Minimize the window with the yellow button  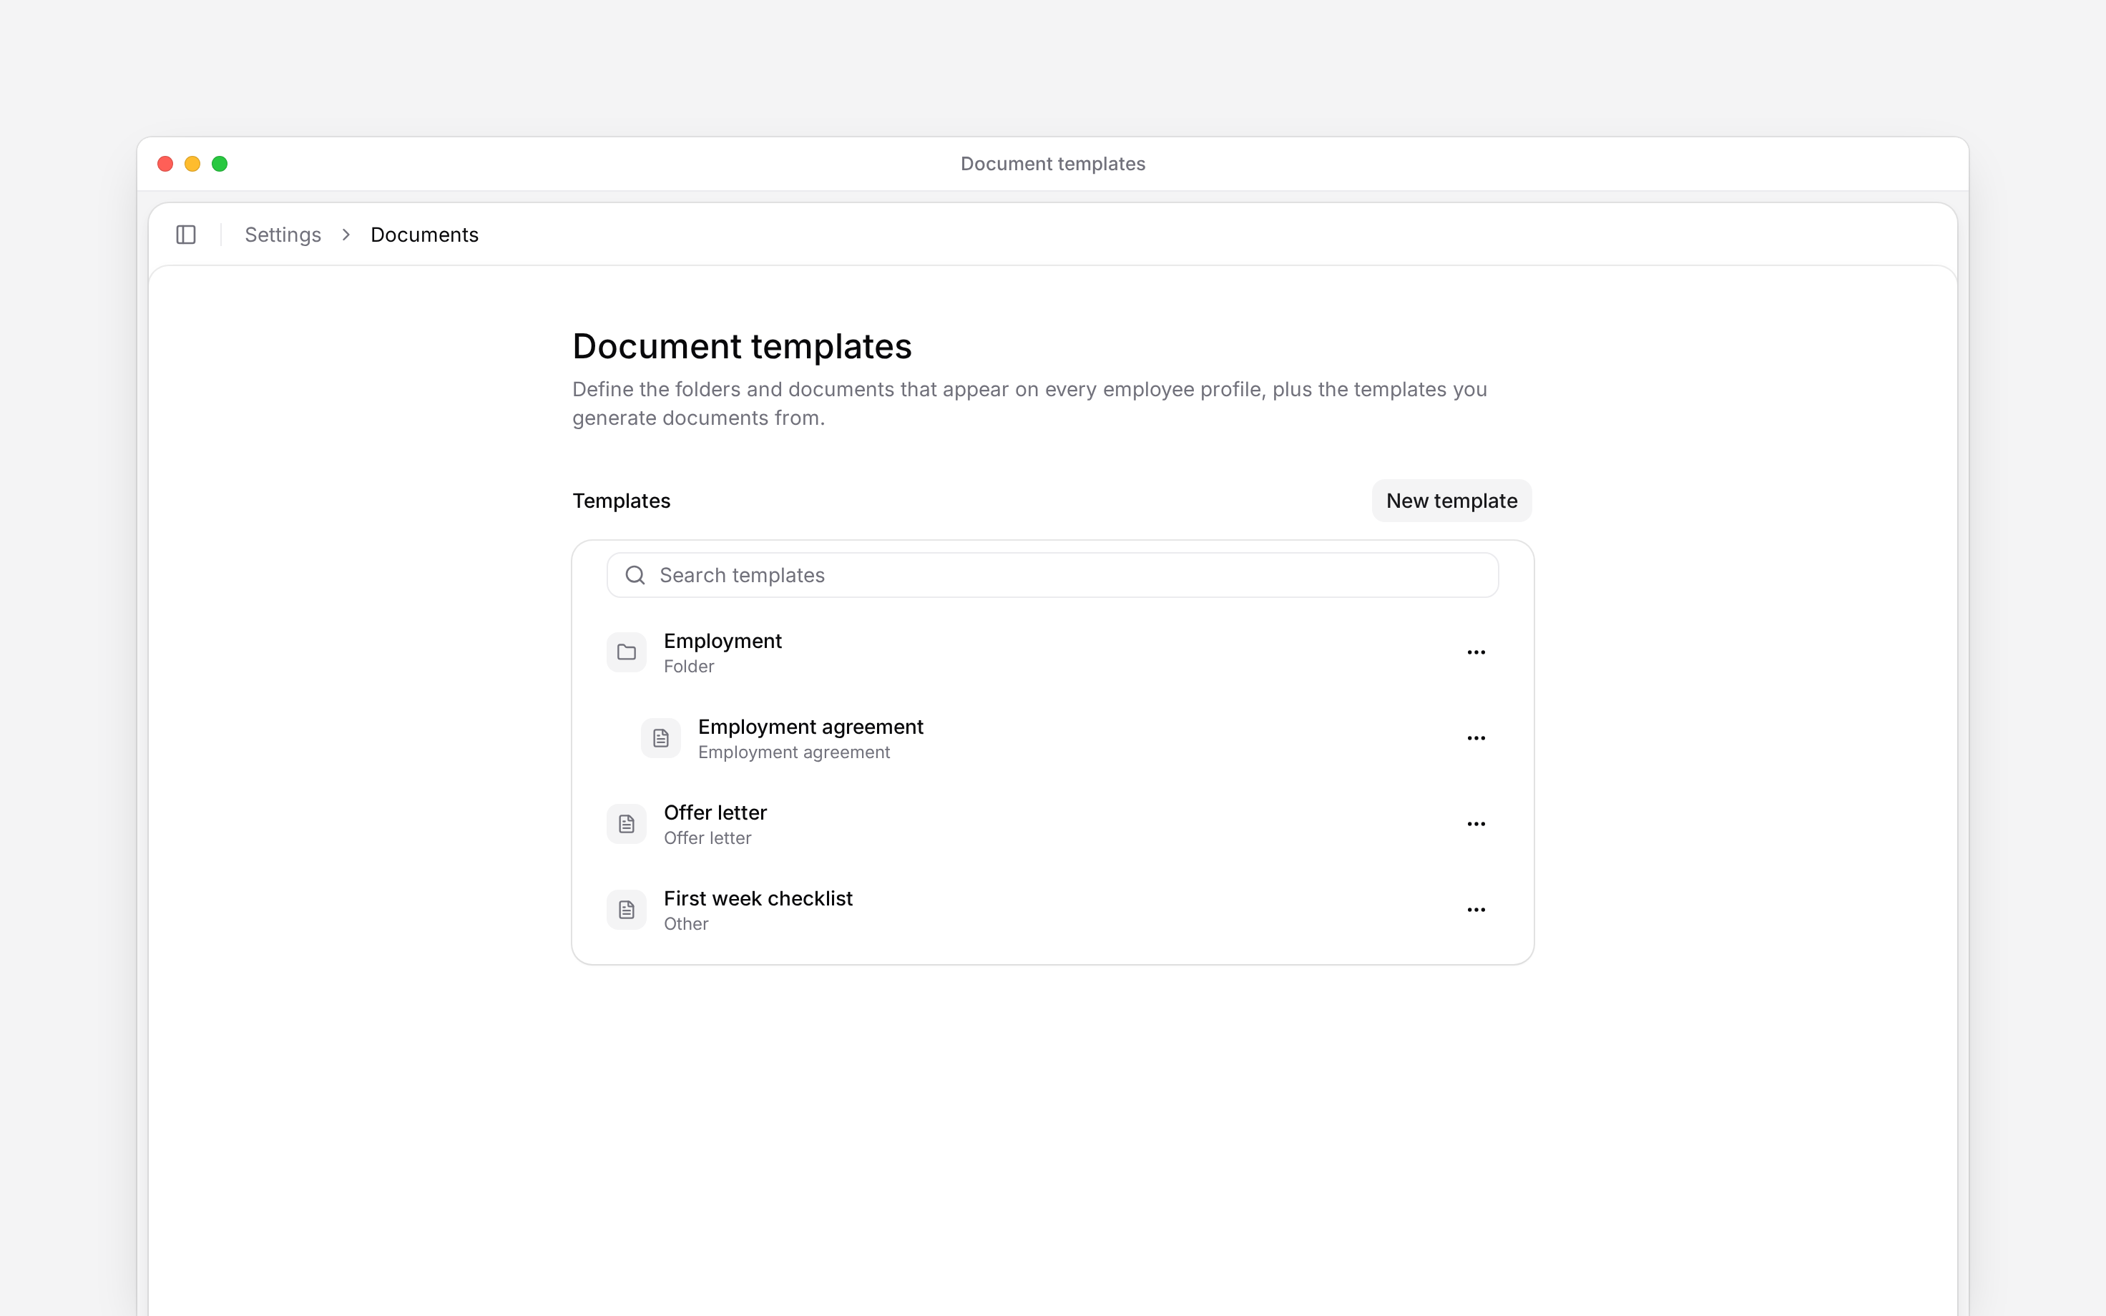click(x=192, y=164)
